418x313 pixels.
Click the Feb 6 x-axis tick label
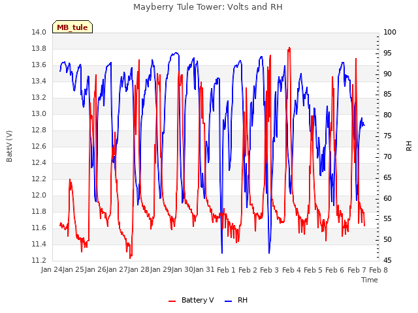[x=335, y=270]
